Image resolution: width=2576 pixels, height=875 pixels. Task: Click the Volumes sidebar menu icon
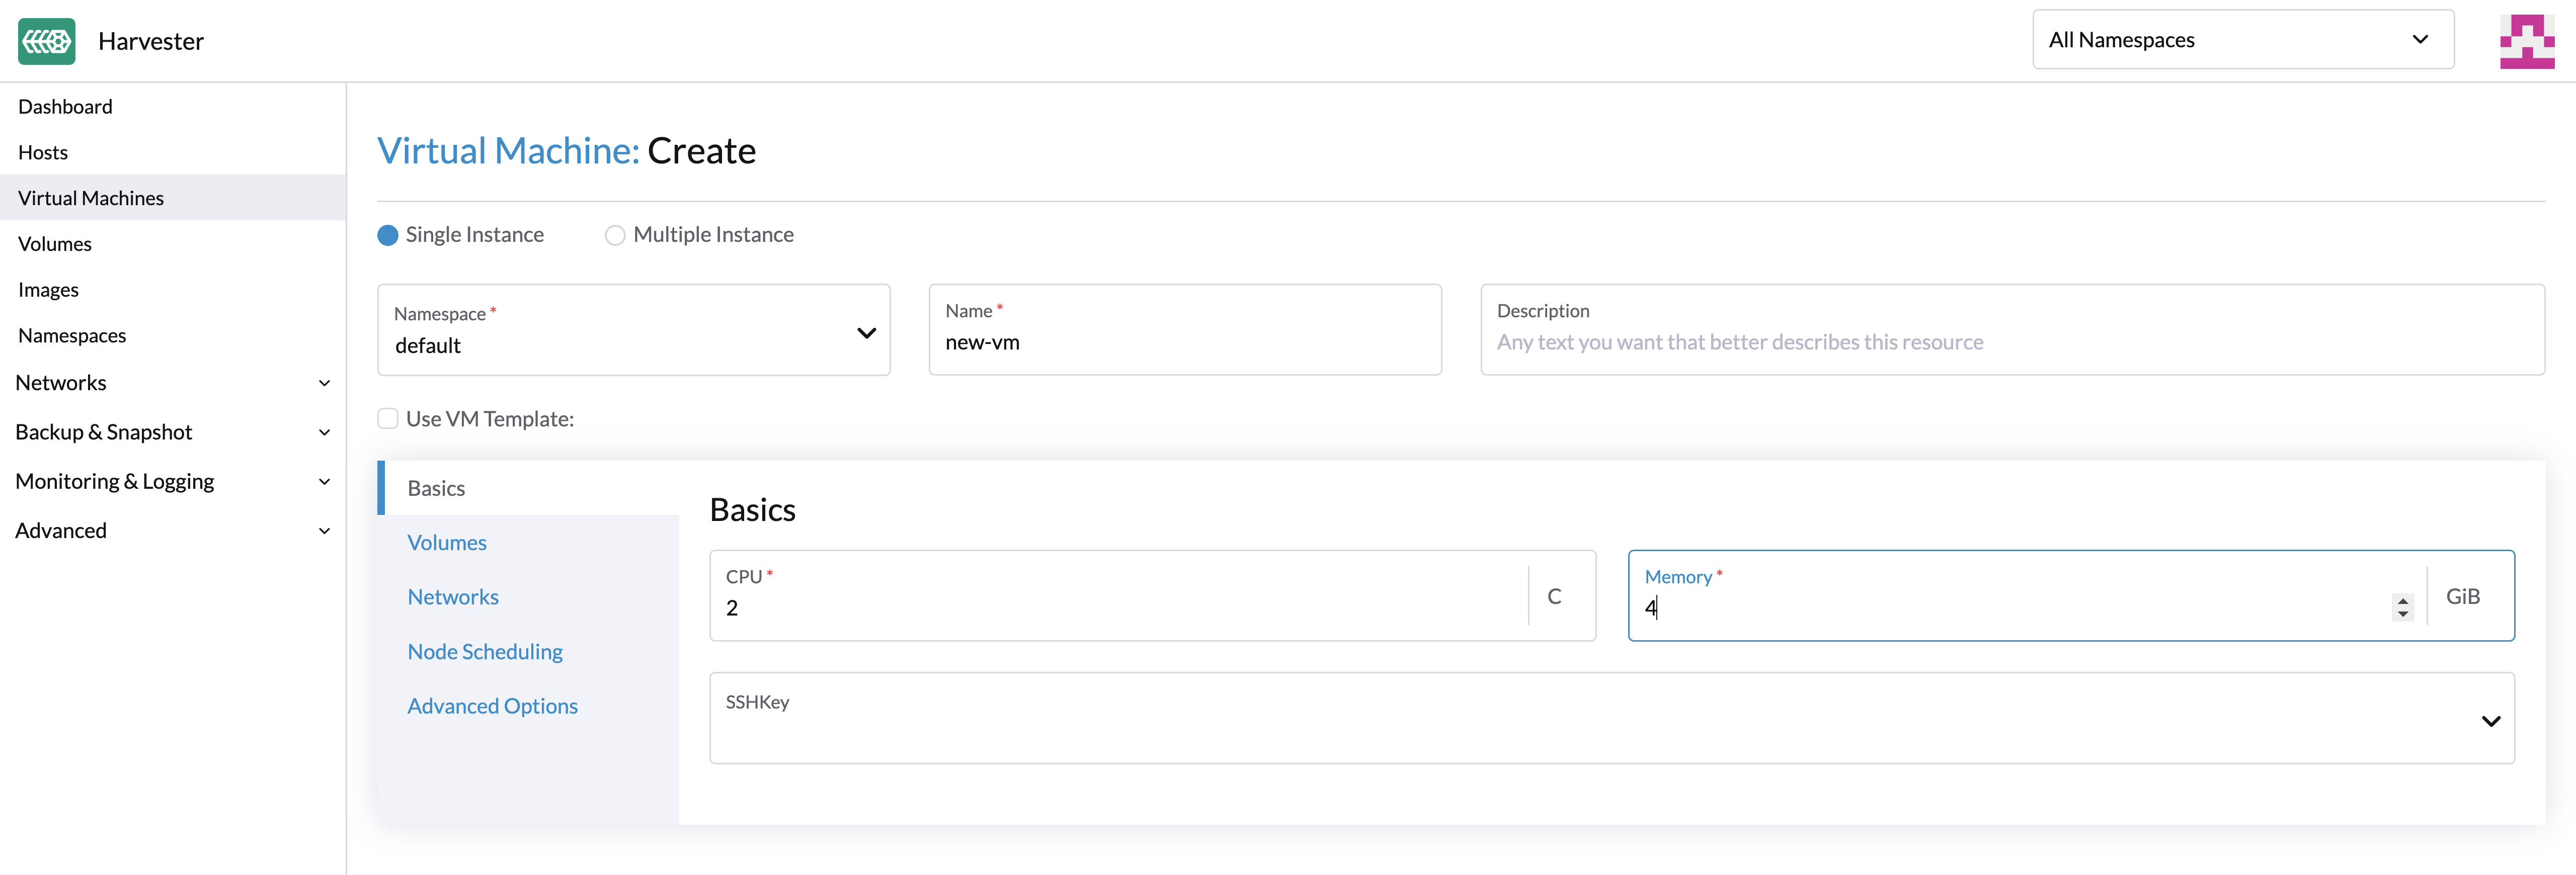[x=54, y=243]
